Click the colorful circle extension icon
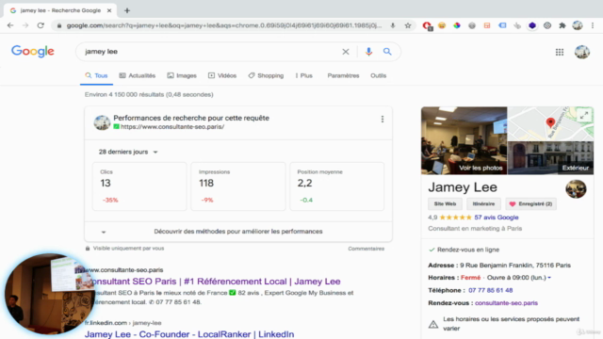This screenshot has width=603, height=339. point(457,25)
